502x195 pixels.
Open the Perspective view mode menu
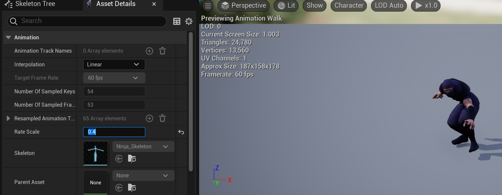click(x=243, y=6)
